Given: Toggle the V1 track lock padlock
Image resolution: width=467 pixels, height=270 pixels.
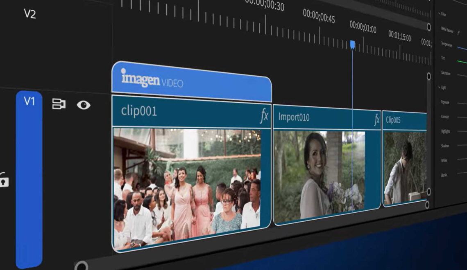Looking at the screenshot, I should pyautogui.click(x=4, y=180).
